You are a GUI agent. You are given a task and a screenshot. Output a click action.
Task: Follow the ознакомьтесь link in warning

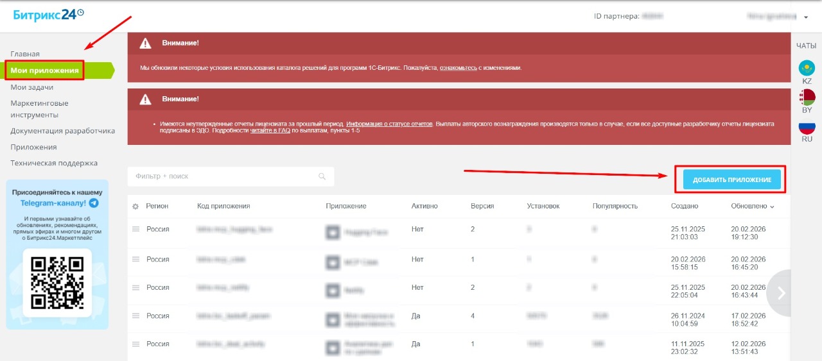458,68
